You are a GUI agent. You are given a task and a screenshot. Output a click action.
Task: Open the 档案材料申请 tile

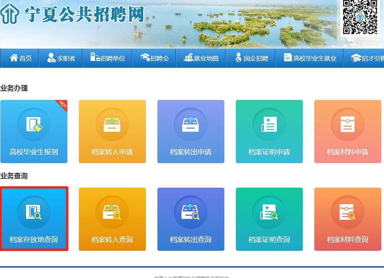[x=348, y=131]
